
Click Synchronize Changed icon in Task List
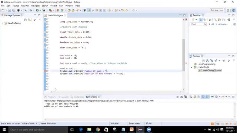pos(229,20)
